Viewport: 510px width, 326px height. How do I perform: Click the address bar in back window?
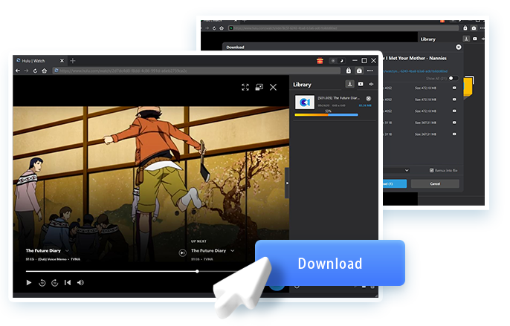point(343,28)
